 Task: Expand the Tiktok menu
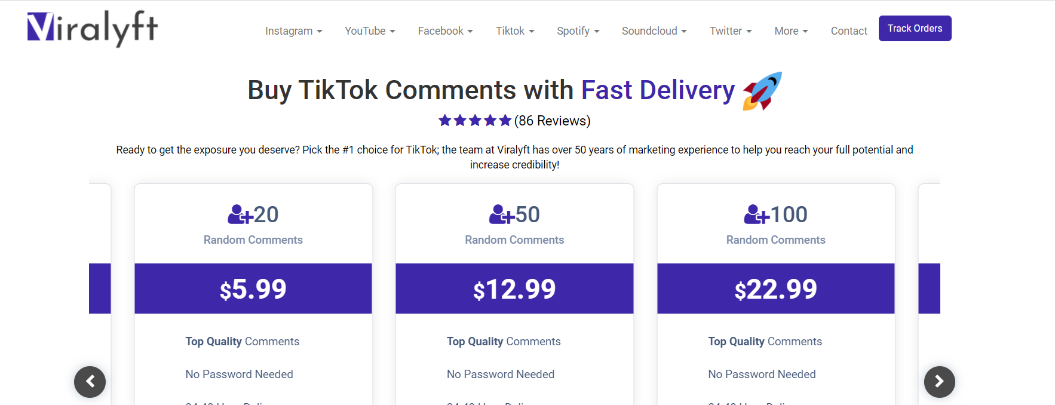[515, 31]
